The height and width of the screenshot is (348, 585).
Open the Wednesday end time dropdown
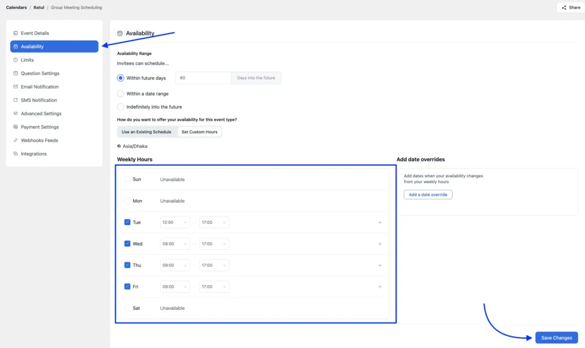point(214,243)
